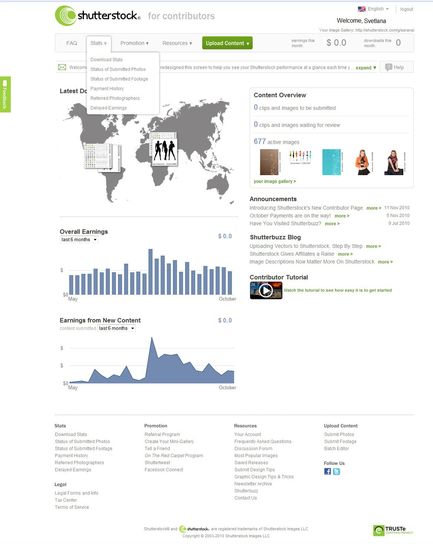Click the Shutterstock logo
Image resolution: width=433 pixels, height=544 pixels.
[x=98, y=16]
